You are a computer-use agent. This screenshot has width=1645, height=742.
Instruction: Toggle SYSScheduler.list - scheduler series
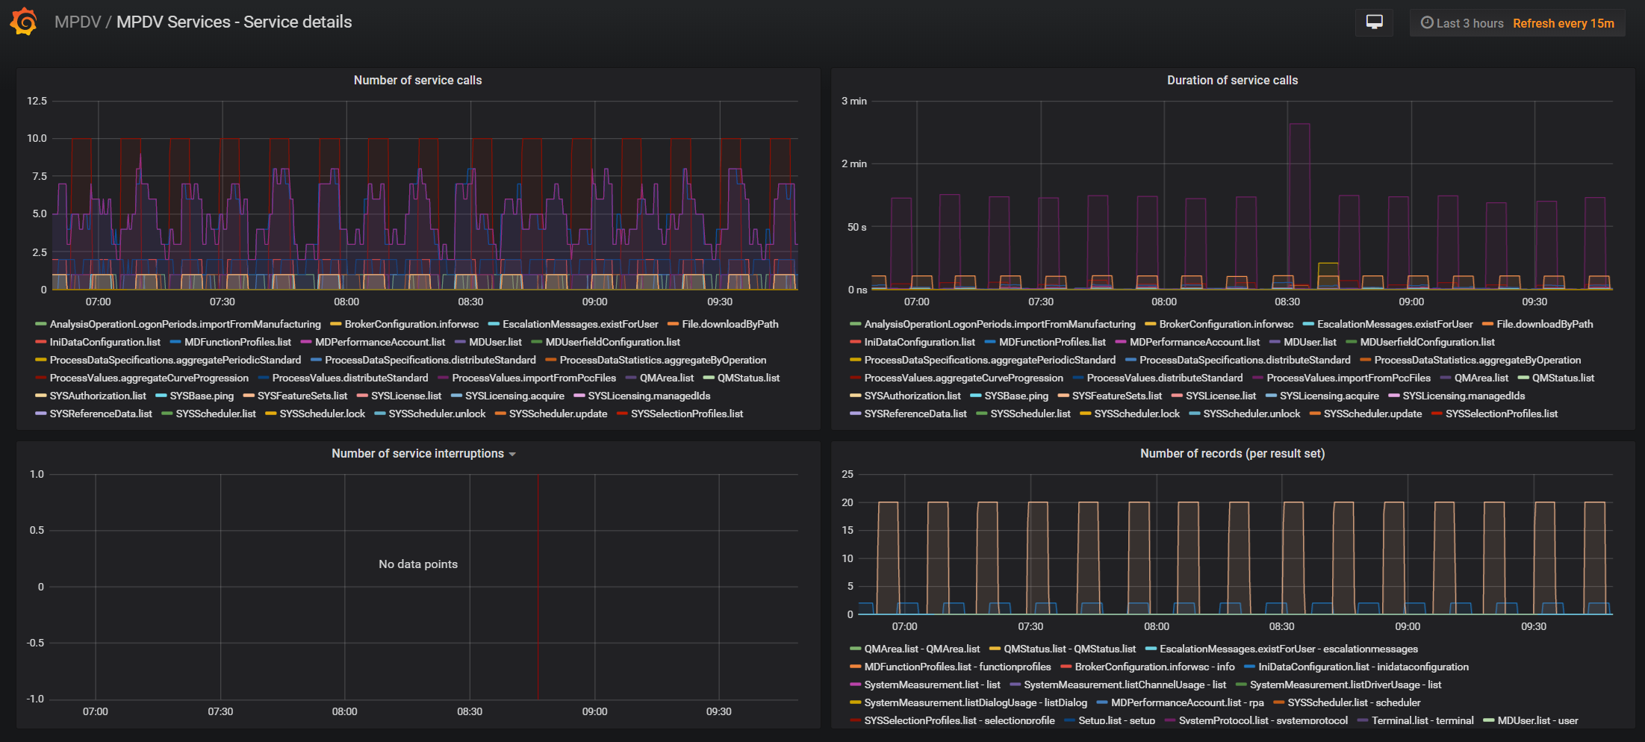[x=1354, y=702]
